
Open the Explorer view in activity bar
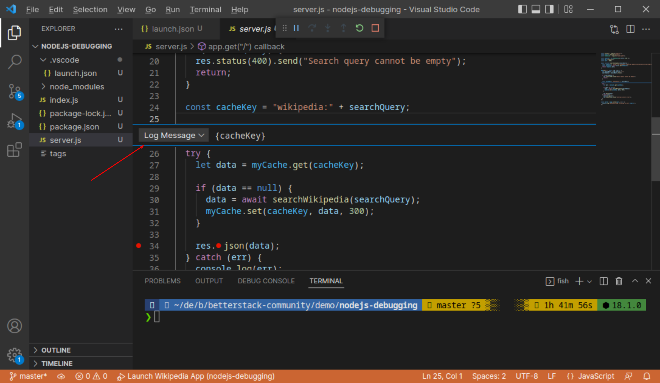[14, 33]
